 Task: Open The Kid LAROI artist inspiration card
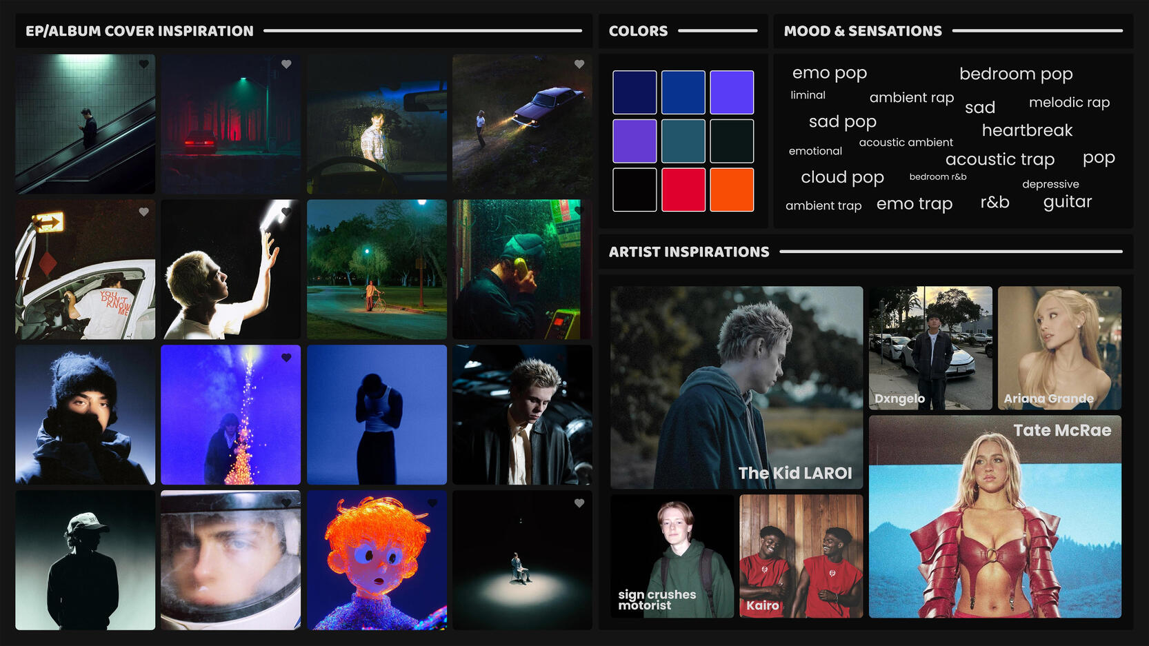pyautogui.click(x=735, y=386)
